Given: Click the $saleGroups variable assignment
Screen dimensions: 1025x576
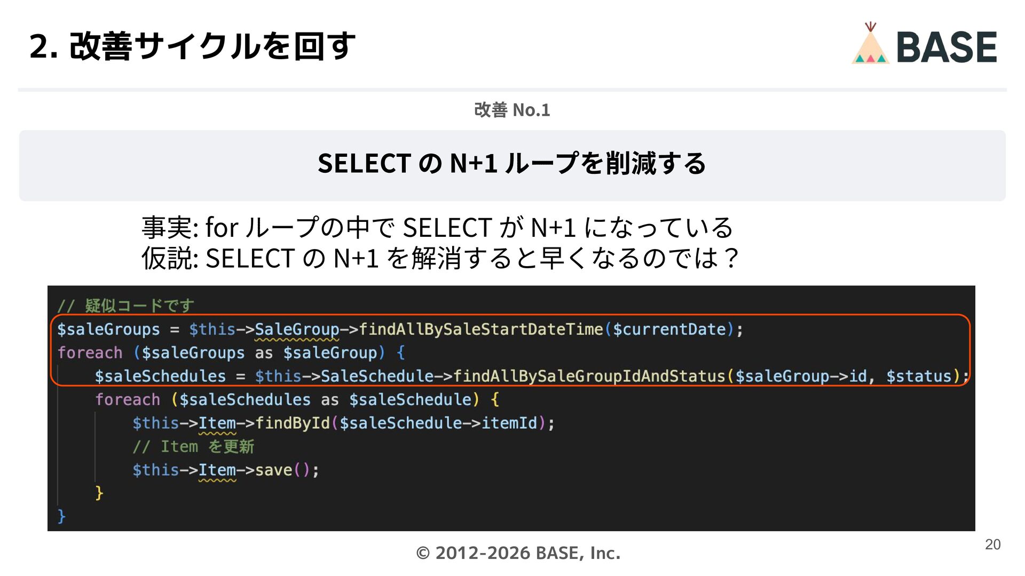Looking at the screenshot, I should (108, 330).
